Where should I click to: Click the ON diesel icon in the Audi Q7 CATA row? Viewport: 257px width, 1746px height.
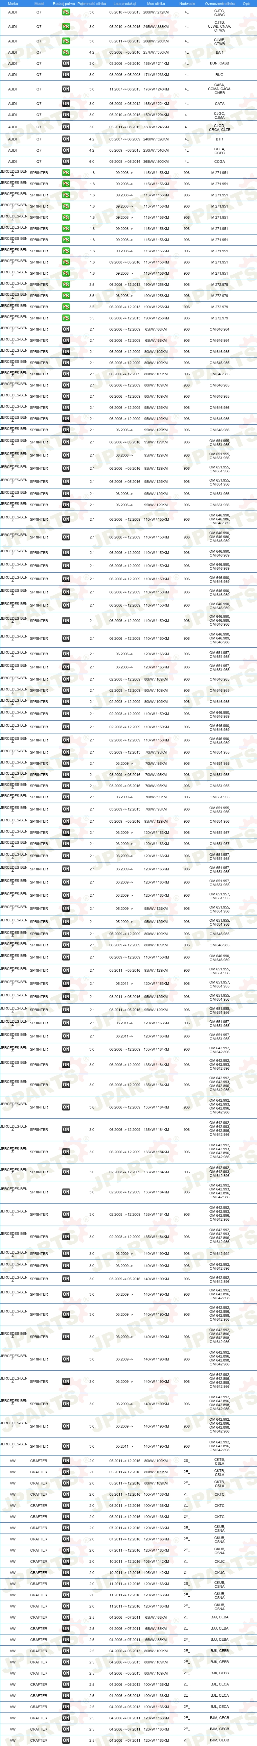click(66, 104)
